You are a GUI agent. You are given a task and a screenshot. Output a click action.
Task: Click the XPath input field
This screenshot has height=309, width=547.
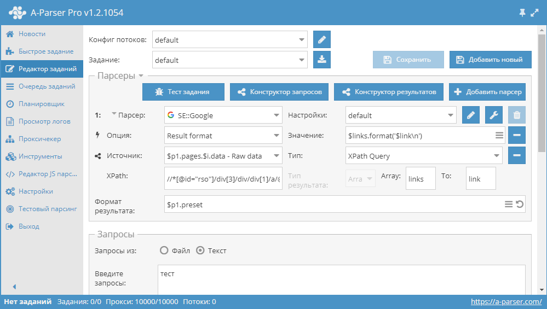click(223, 178)
